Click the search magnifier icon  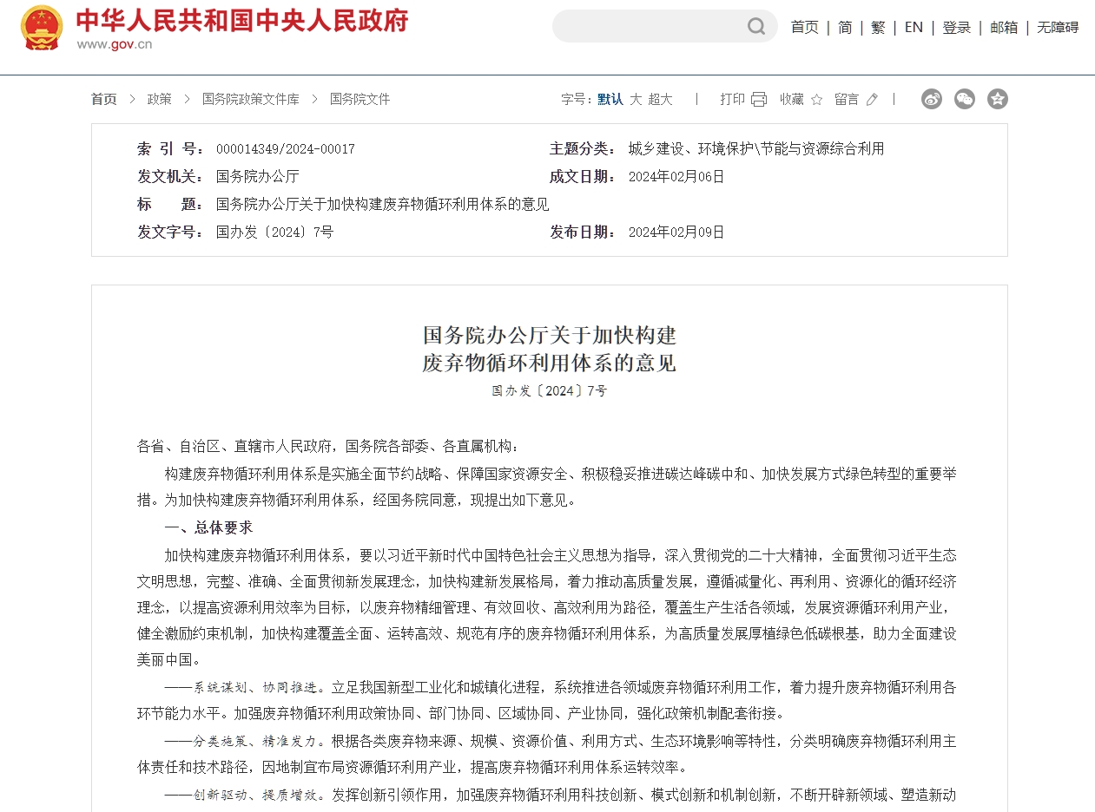pos(756,26)
